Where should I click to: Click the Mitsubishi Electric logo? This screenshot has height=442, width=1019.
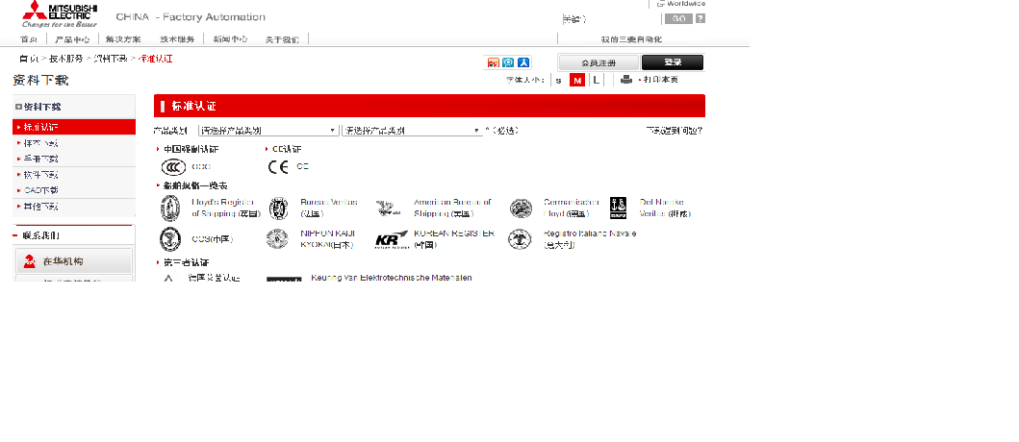click(x=60, y=14)
